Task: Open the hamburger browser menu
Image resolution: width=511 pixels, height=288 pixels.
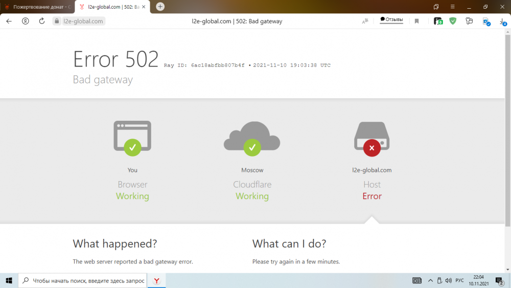Action: 452,7
